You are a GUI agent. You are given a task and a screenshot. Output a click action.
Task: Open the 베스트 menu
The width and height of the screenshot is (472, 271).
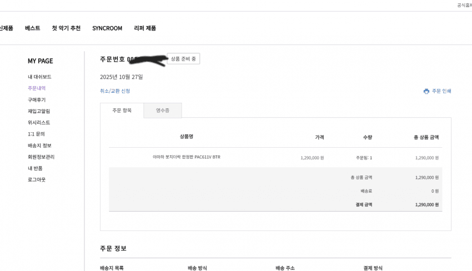click(x=32, y=28)
